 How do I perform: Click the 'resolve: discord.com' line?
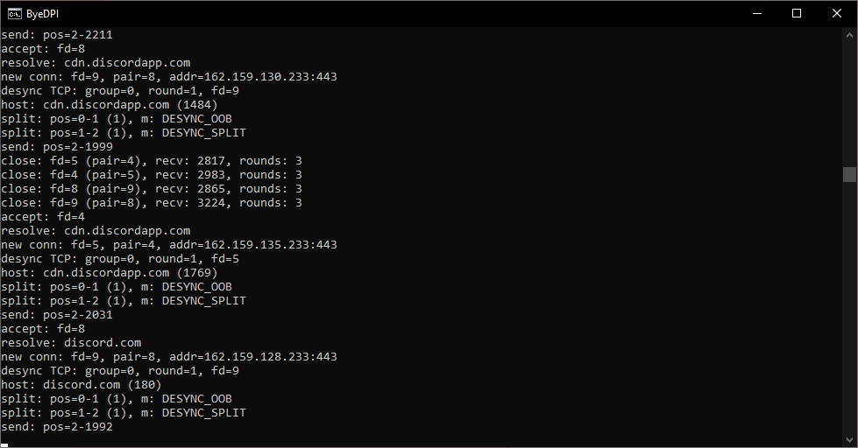(71, 343)
